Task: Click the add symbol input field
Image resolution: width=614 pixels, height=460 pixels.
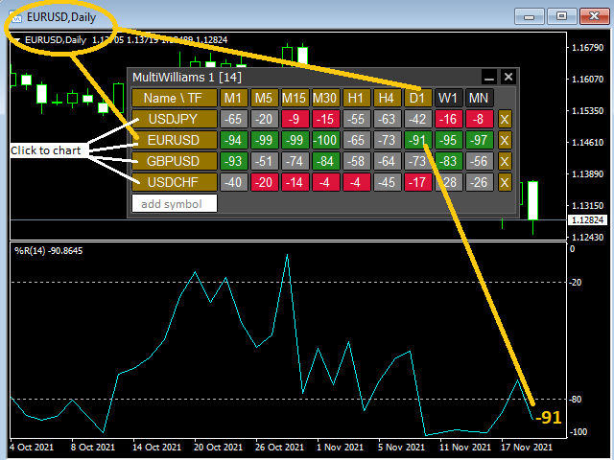Action: tap(175, 203)
